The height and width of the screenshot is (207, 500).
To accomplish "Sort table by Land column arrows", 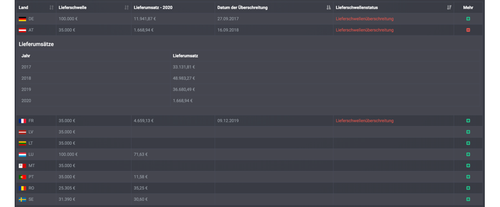I will tap(51, 8).
